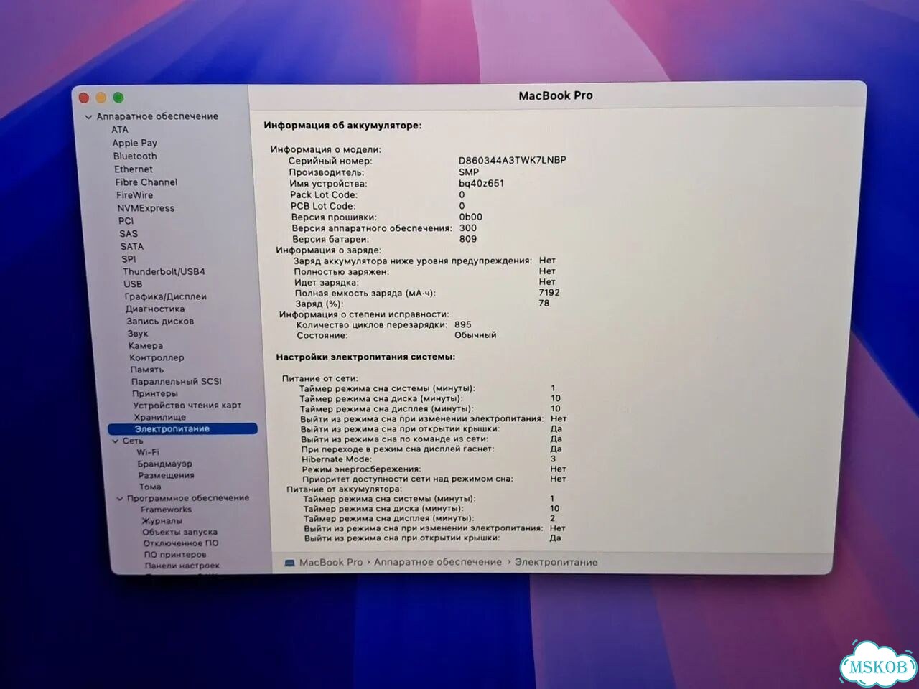This screenshot has width=919, height=689.
Task: Select Звук in the sidebar
Action: [138, 334]
